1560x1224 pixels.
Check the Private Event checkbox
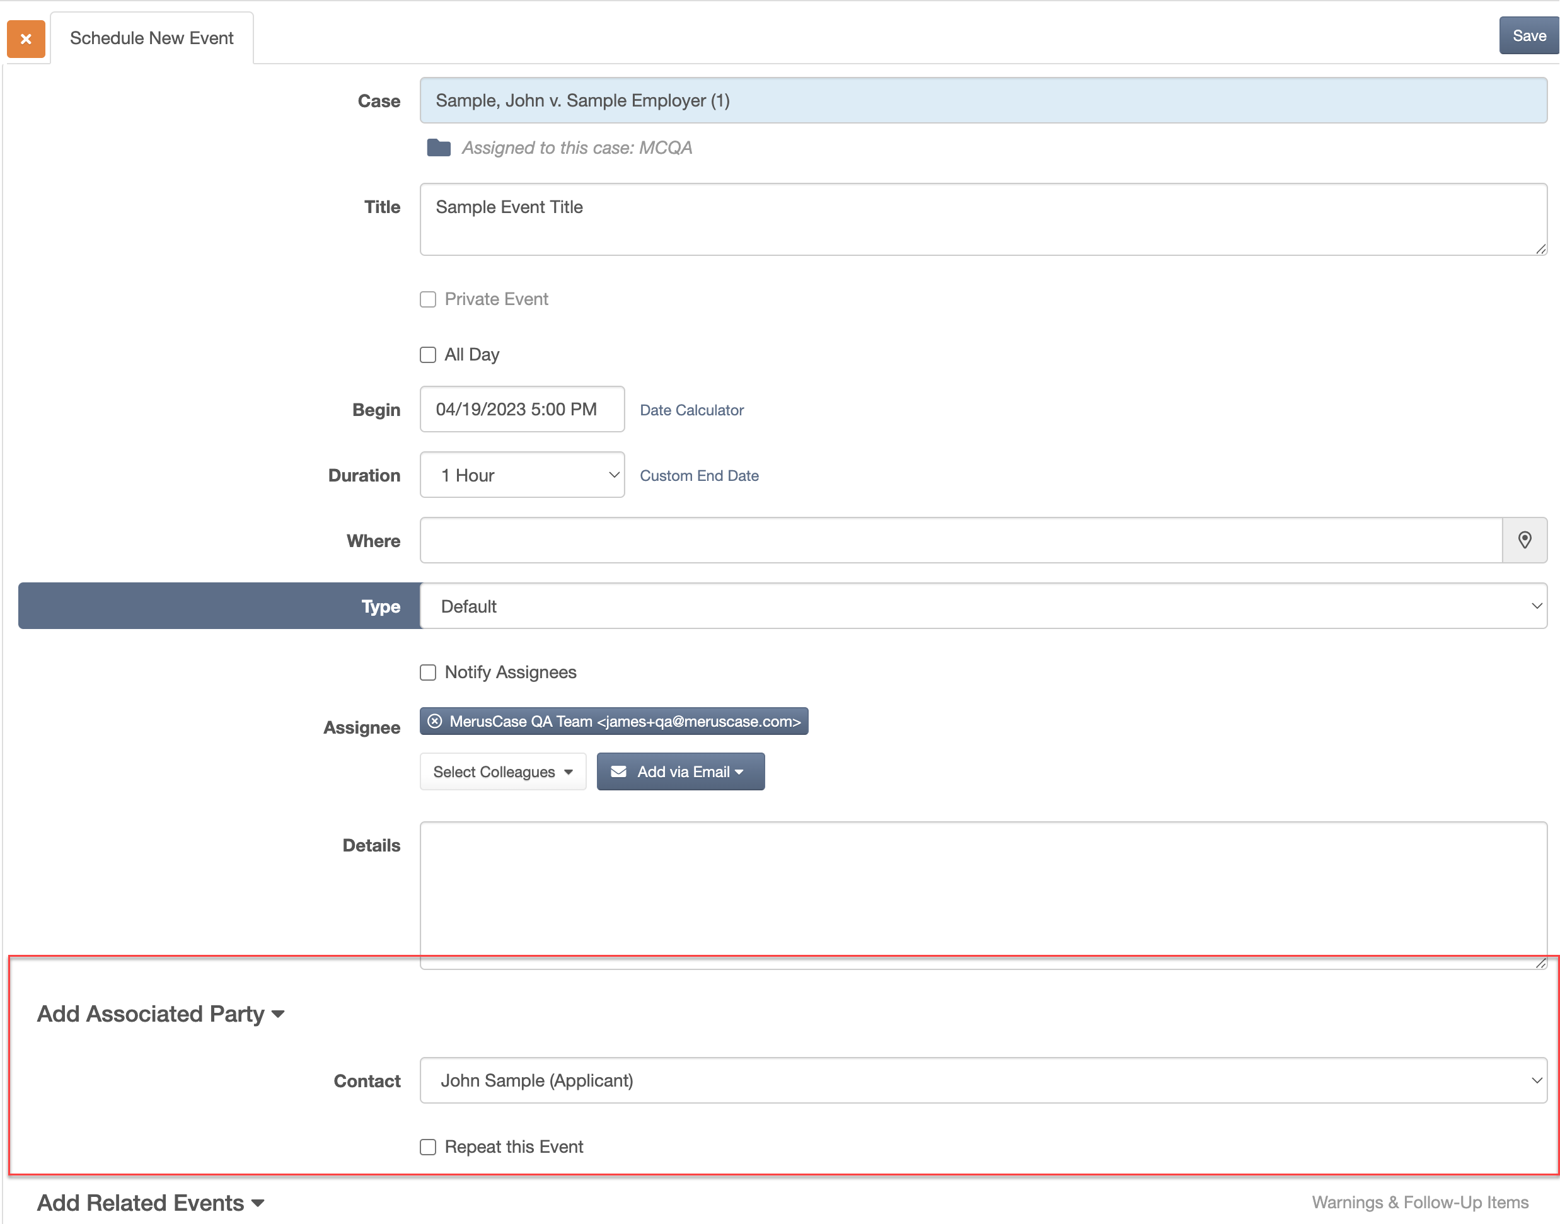(428, 299)
